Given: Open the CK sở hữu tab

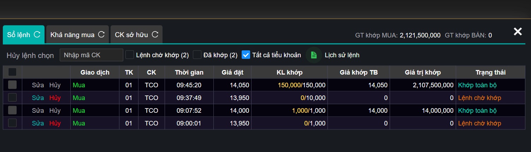Looking at the screenshot, I should pyautogui.click(x=131, y=35).
